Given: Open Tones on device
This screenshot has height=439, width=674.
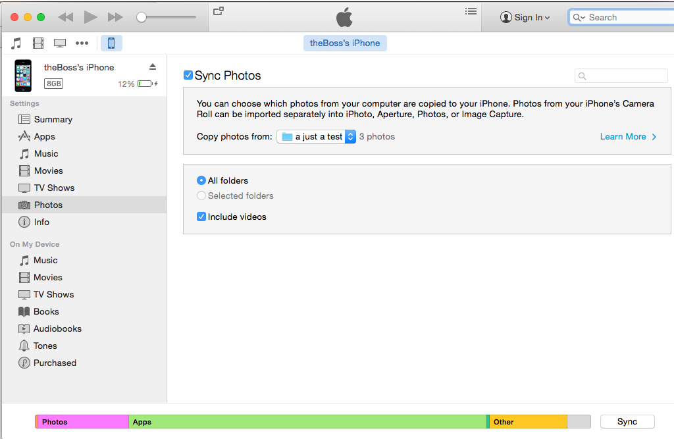Looking at the screenshot, I should 84,346.
